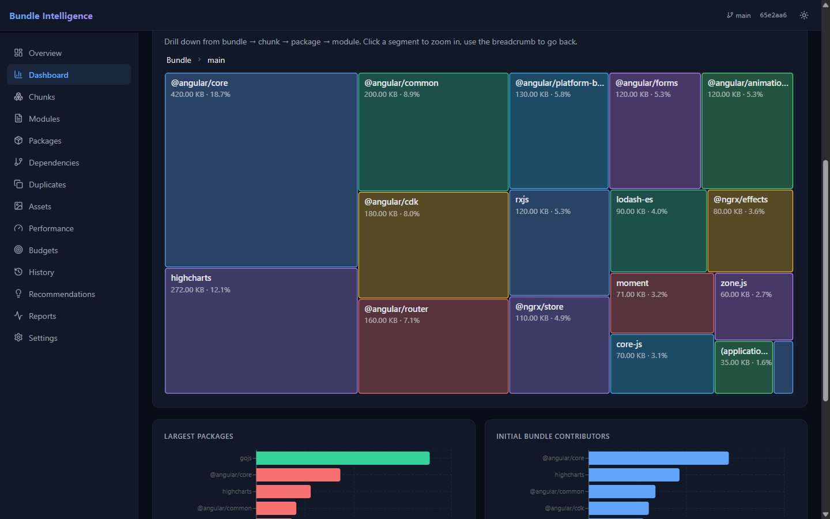This screenshot has height=519, width=830.
Task: Click the breadcrumb chevron separator
Action: point(199,60)
